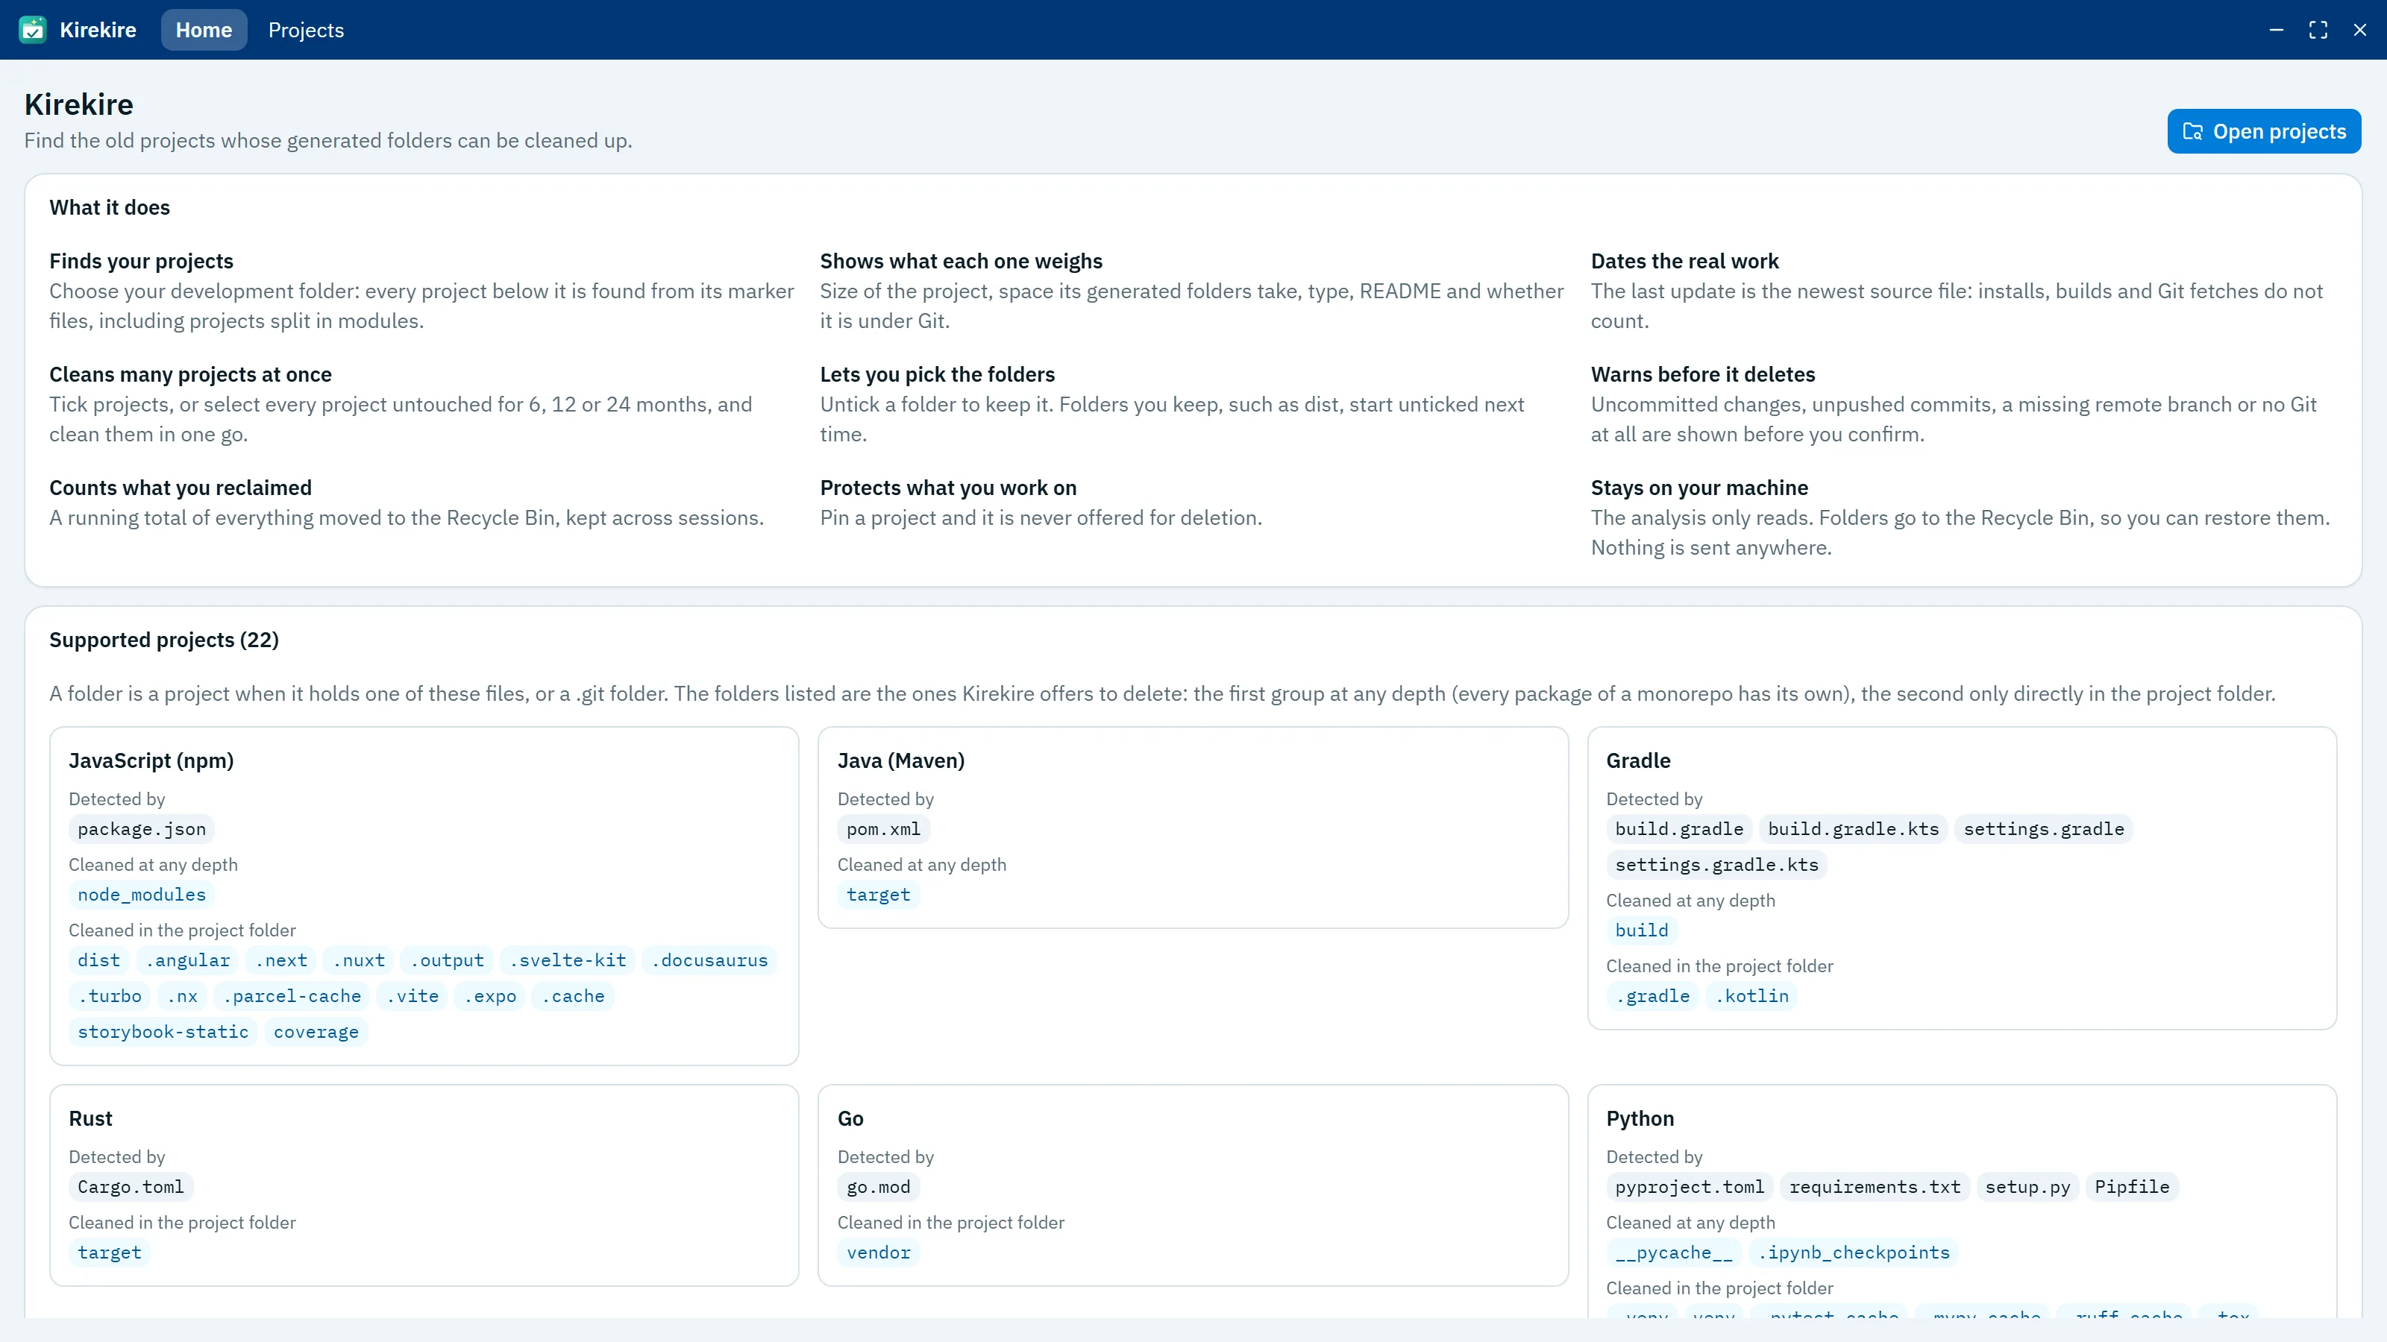Click the coverage folder chip
2387x1342 pixels.
tap(316, 1032)
